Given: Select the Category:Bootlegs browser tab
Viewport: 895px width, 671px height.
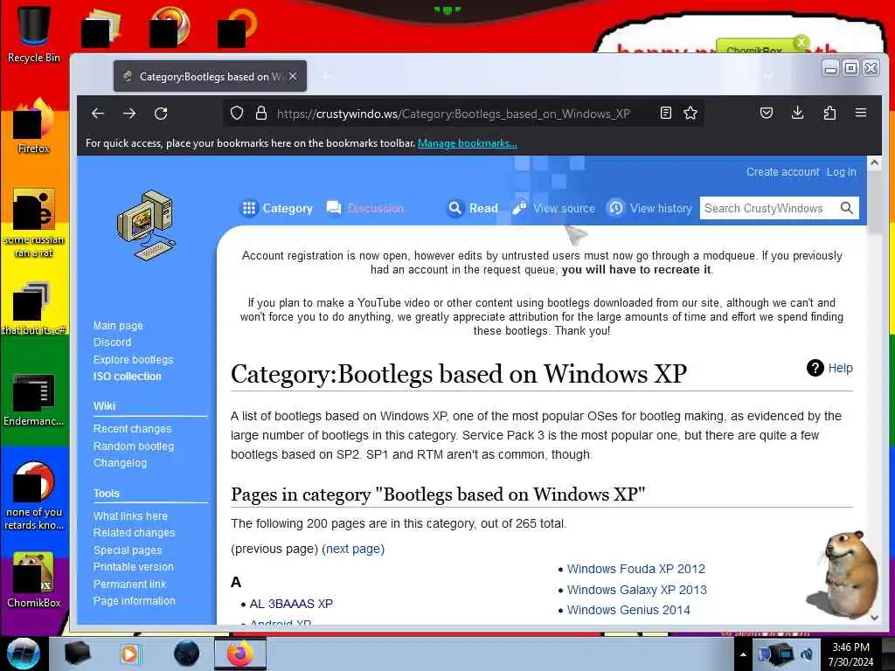Looking at the screenshot, I should [x=210, y=76].
